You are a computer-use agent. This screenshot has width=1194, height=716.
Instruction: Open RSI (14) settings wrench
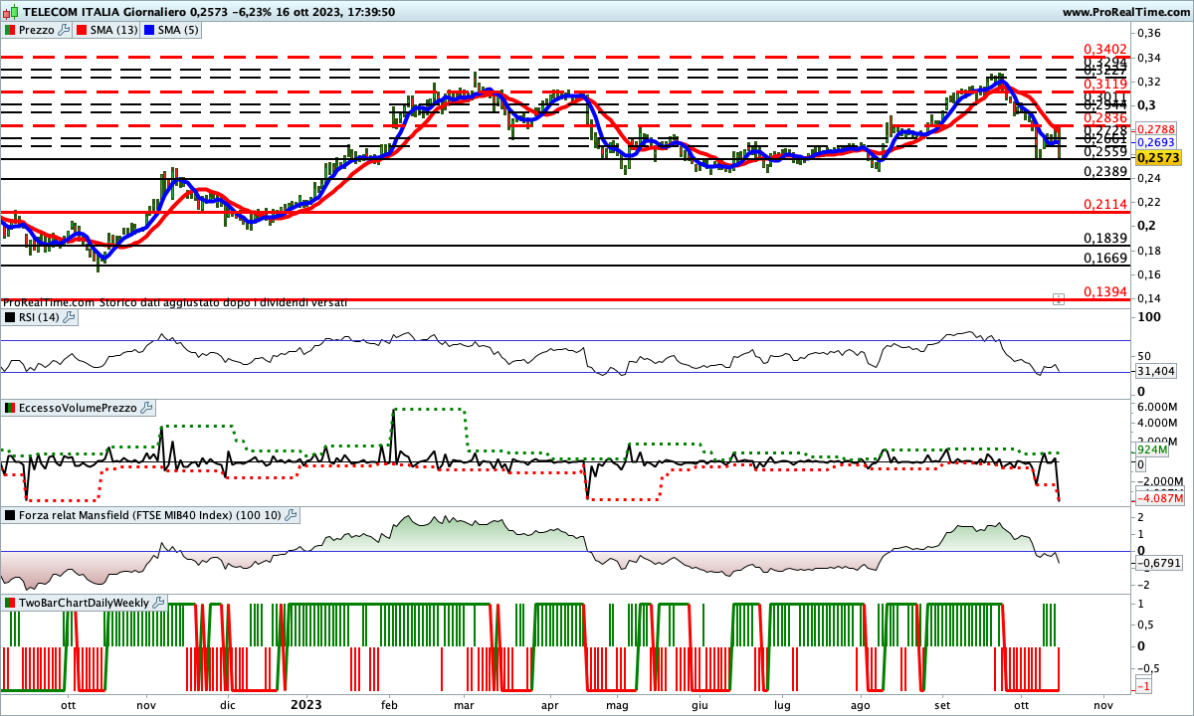(x=69, y=317)
